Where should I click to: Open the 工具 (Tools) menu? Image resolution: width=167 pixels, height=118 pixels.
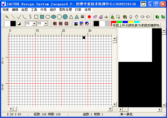34,10
